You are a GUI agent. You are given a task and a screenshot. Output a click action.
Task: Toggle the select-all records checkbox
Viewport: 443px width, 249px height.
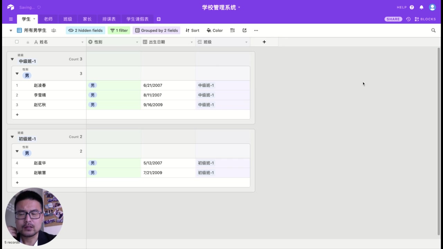click(17, 41)
